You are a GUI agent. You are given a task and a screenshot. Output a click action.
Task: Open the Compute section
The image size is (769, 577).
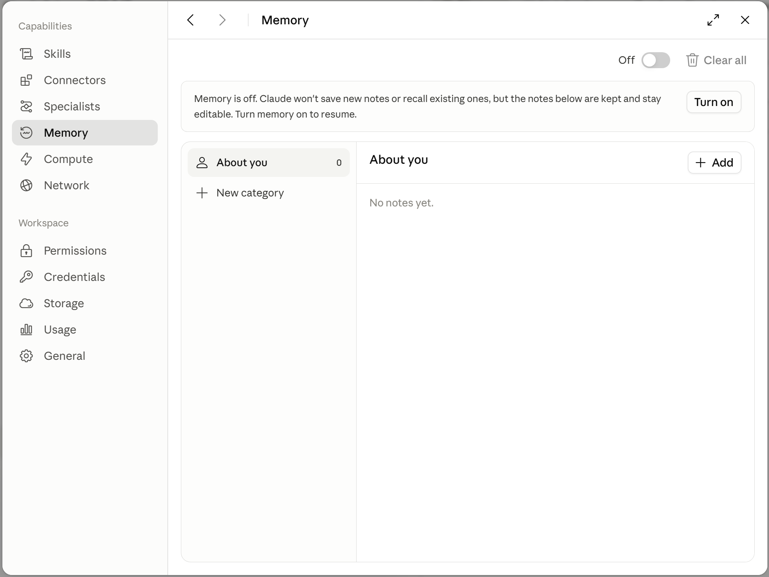(85, 159)
